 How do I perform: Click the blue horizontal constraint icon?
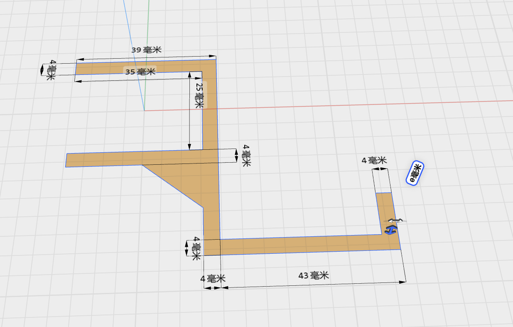391,230
